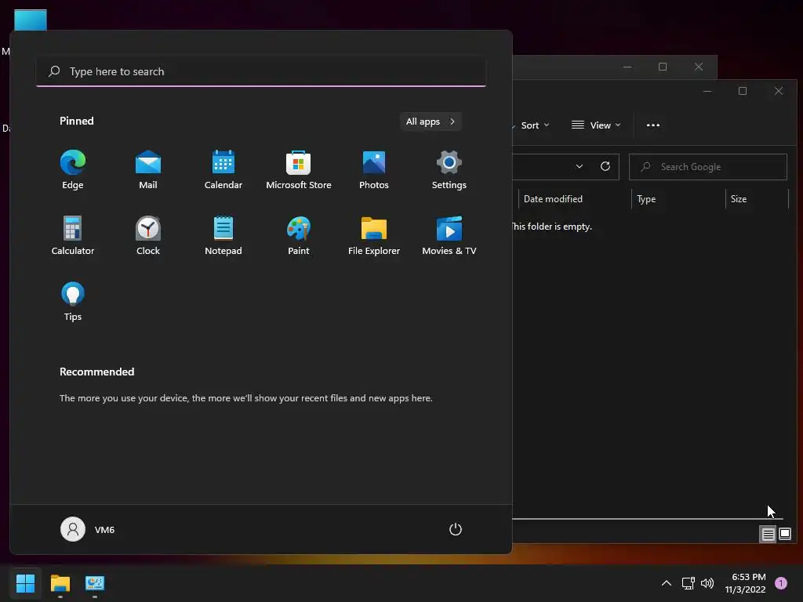This screenshot has height=602, width=803.
Task: Open the control panel app on taskbar
Action: click(x=95, y=583)
